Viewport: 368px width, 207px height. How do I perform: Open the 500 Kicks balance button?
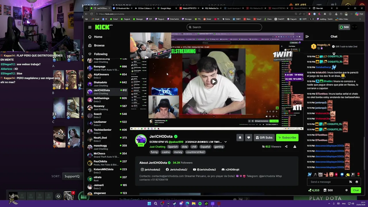coord(344,27)
